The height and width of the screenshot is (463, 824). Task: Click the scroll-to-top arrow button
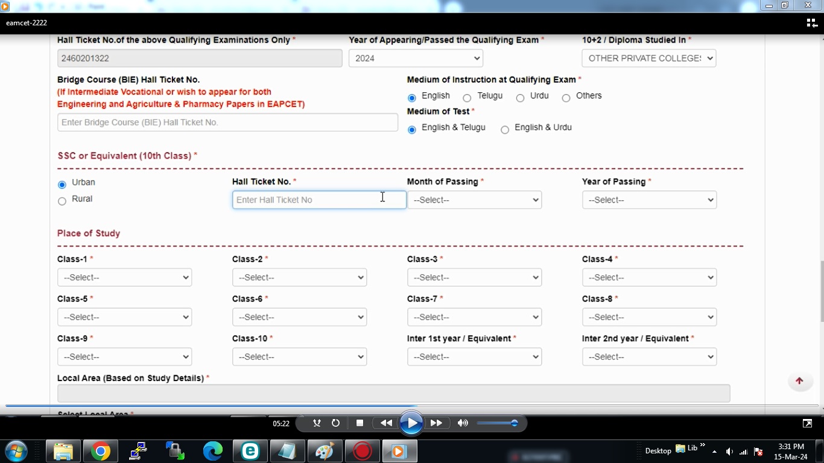pos(799,381)
